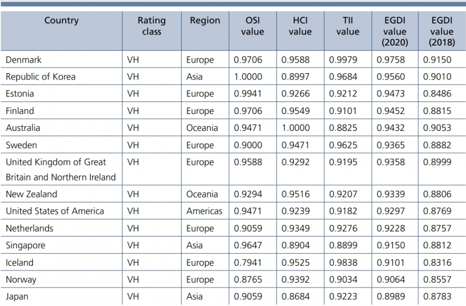Click the Country column header

click(61, 21)
